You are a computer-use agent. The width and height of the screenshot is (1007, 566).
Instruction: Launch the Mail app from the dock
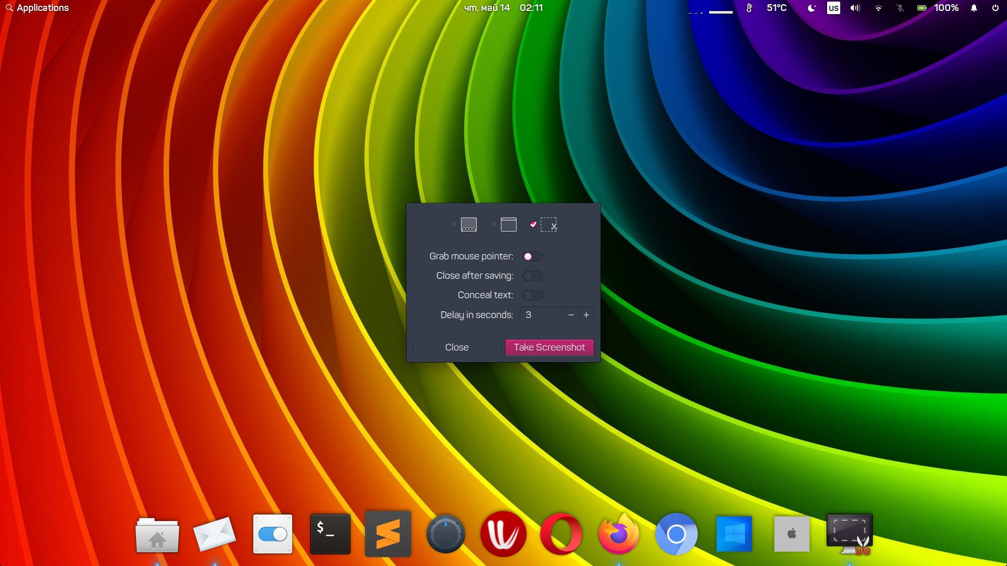click(215, 535)
